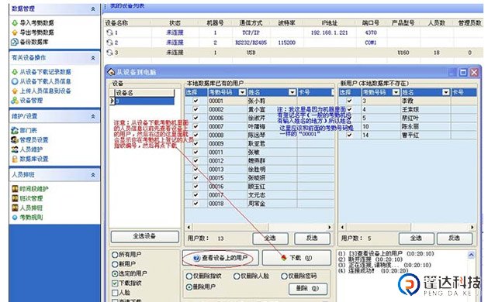Click the 人员排班 icon in schedule list
488x302 pixels.
[x=15, y=208]
